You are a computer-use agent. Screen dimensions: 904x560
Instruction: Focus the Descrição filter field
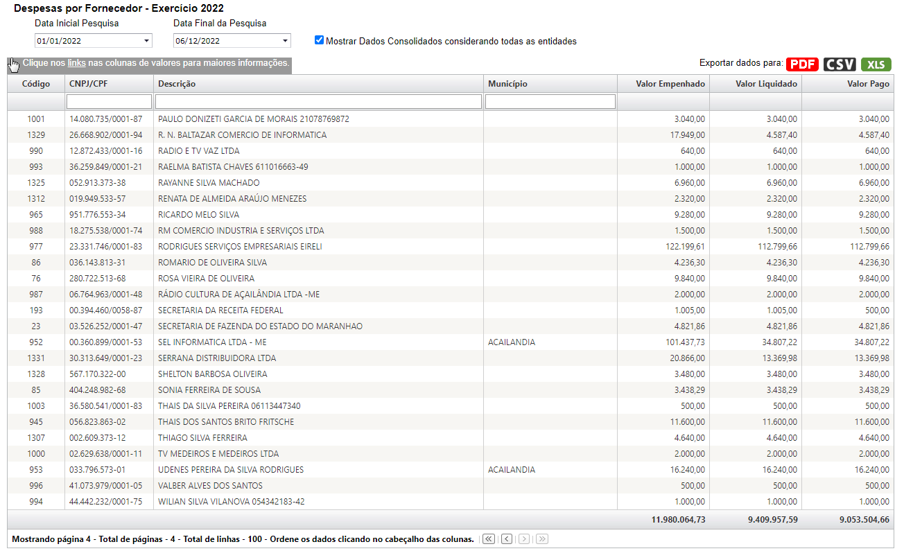[318, 102]
